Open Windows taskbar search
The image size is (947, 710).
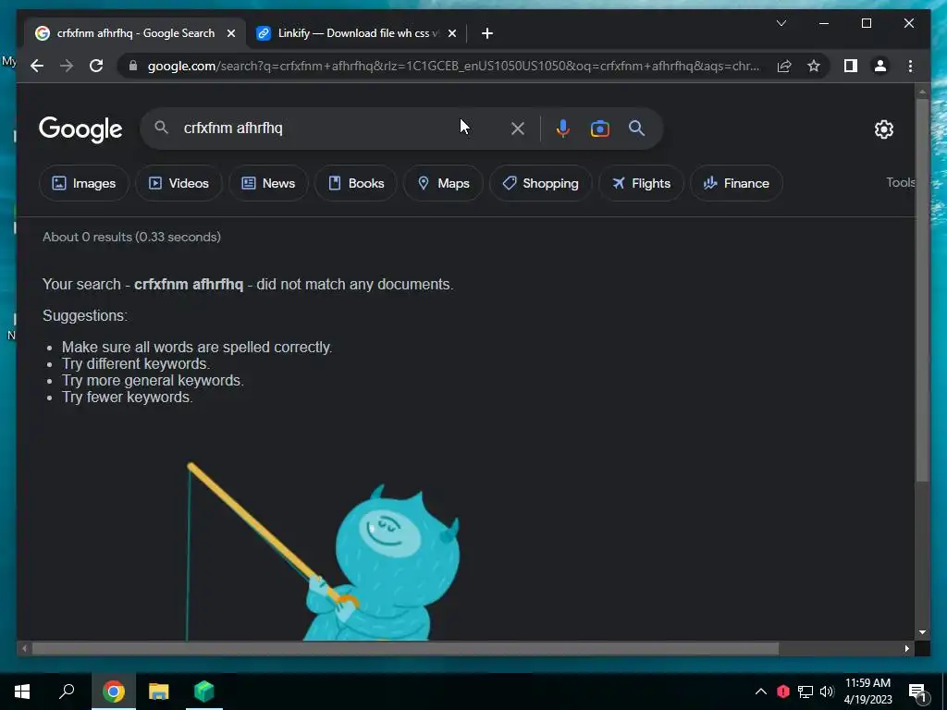click(67, 692)
